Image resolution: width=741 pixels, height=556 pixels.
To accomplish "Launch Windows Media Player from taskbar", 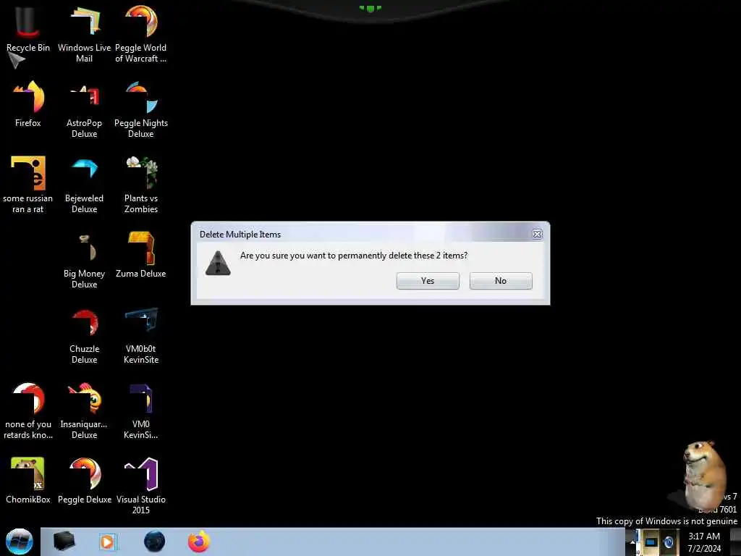I will [x=108, y=542].
